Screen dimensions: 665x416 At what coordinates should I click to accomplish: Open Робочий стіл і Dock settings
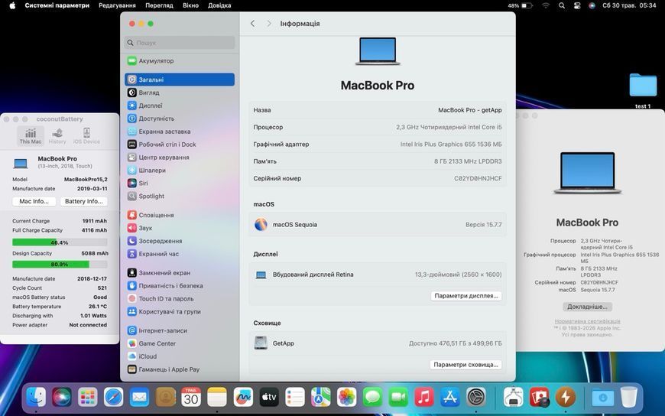pos(180,145)
